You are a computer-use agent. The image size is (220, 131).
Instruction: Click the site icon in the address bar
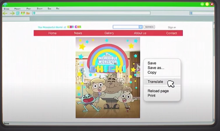[34, 13]
